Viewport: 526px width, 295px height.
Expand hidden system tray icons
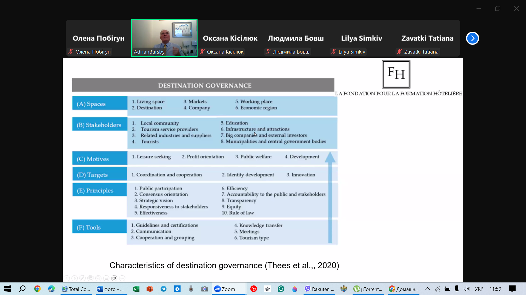click(x=427, y=289)
